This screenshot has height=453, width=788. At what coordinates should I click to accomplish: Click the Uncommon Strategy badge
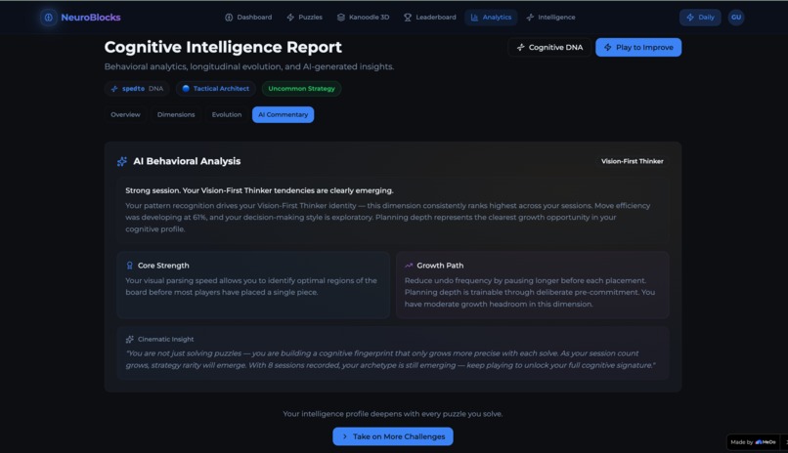point(301,88)
